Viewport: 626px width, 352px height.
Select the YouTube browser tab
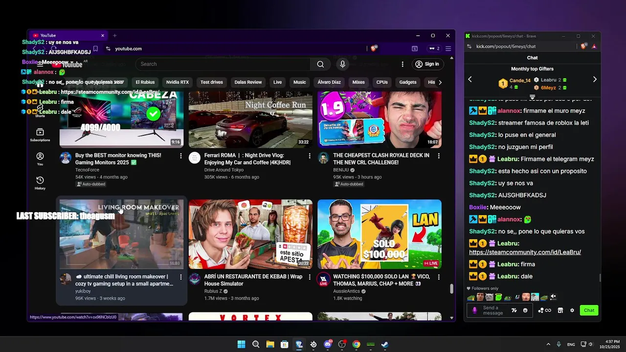pyautogui.click(x=68, y=35)
